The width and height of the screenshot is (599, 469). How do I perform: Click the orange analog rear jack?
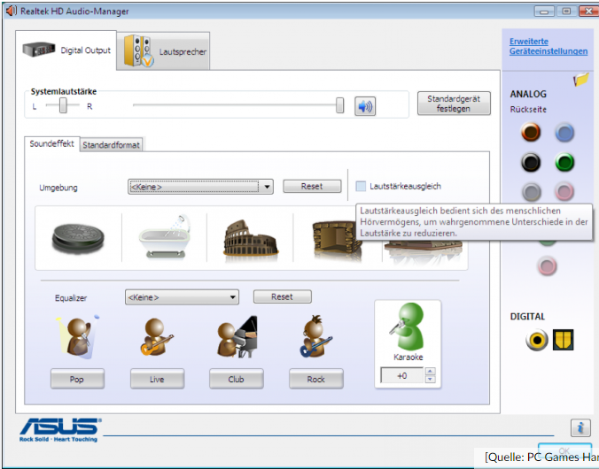[x=531, y=132]
